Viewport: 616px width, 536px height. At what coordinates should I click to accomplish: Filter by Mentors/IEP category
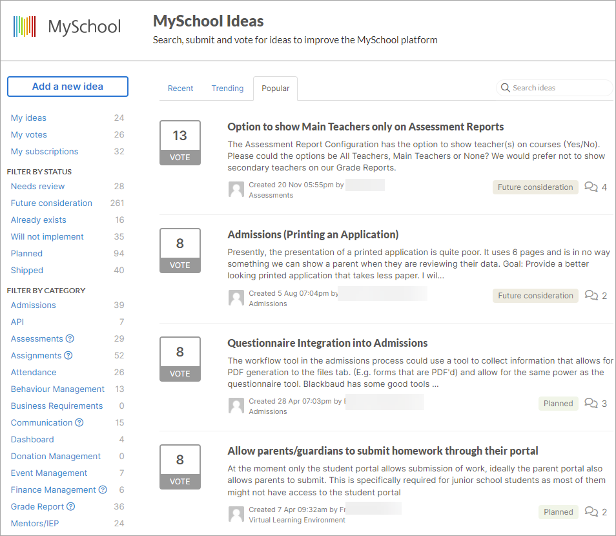35,524
